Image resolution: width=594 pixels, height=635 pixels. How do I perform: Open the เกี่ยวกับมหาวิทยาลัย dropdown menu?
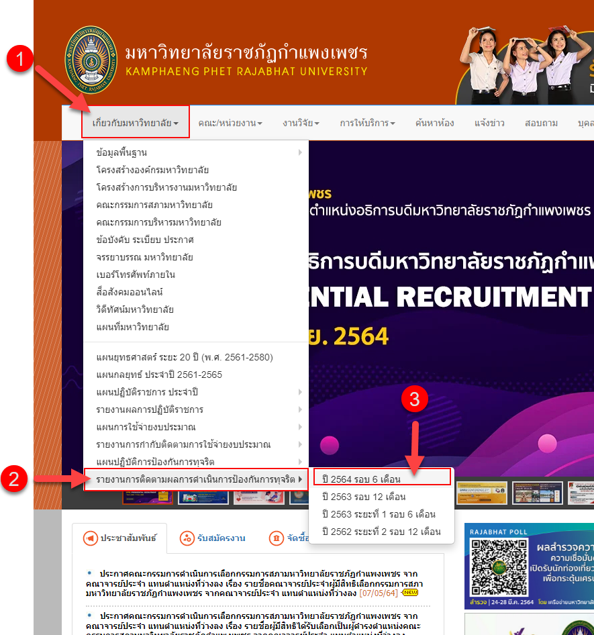[x=135, y=123]
